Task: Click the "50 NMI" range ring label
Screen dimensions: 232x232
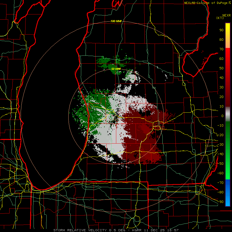Action: (x=116, y=69)
